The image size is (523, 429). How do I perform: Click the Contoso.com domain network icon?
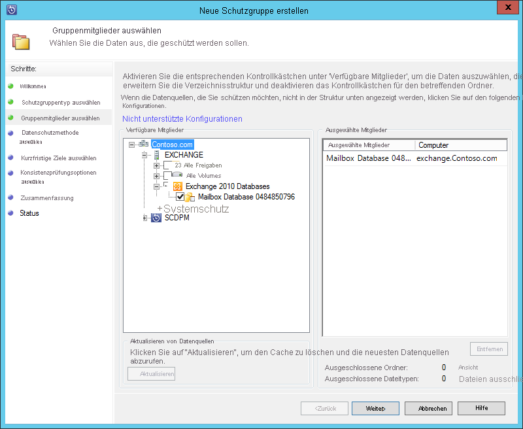pos(143,144)
